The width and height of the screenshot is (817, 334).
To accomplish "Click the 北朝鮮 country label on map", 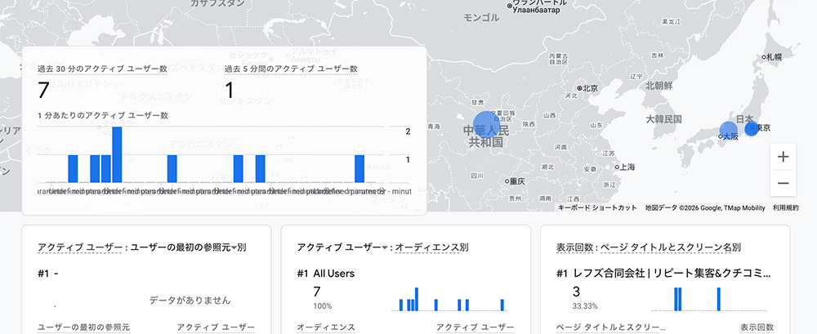I will point(659,86).
